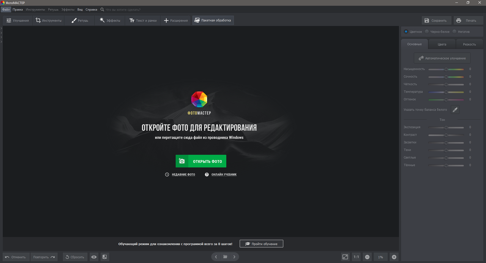
Task: Click the green ОТКРЫТЬ ФОТО button
Action: tap(201, 161)
